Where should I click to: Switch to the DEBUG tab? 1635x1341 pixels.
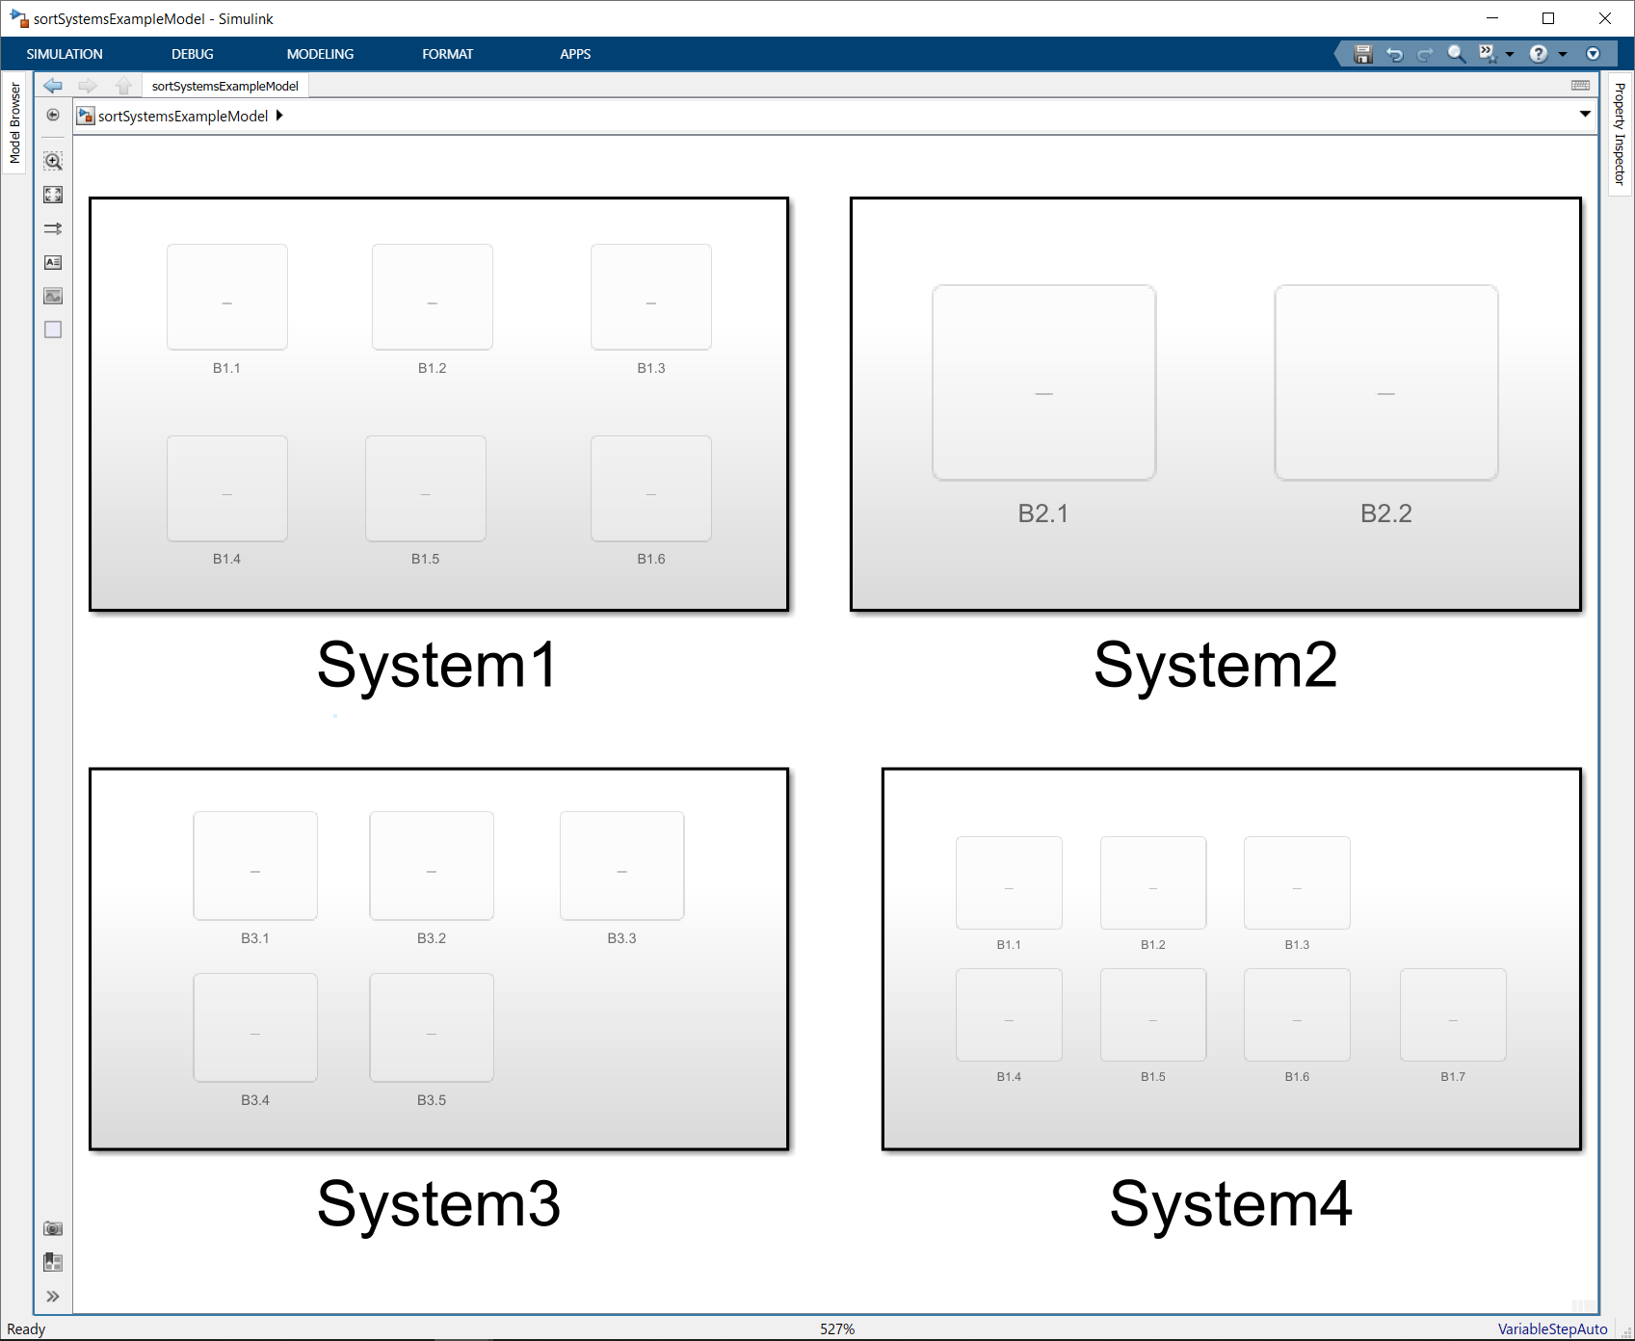pyautogui.click(x=193, y=54)
